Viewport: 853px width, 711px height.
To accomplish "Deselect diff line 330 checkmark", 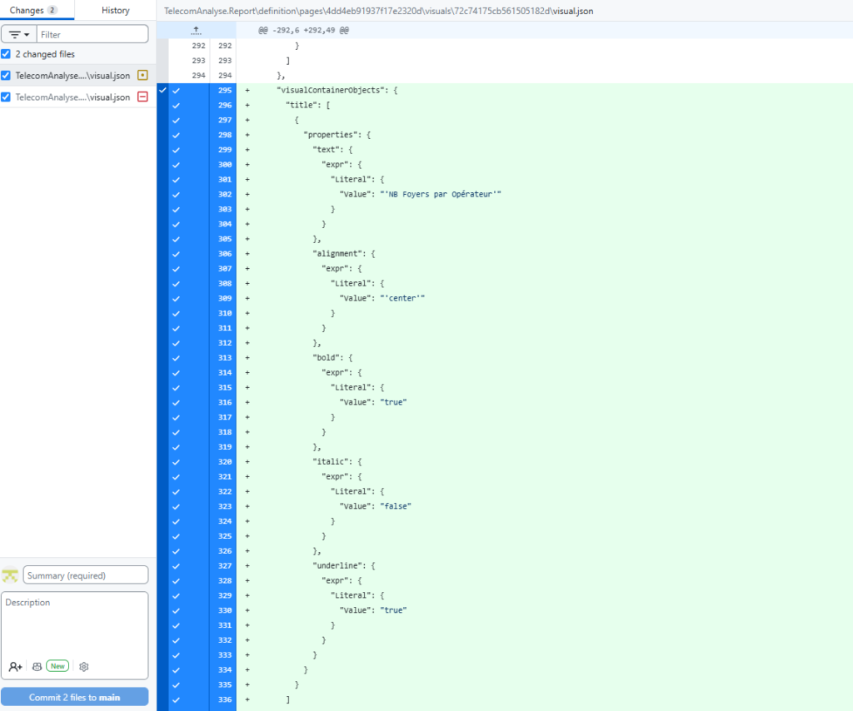I will point(177,610).
